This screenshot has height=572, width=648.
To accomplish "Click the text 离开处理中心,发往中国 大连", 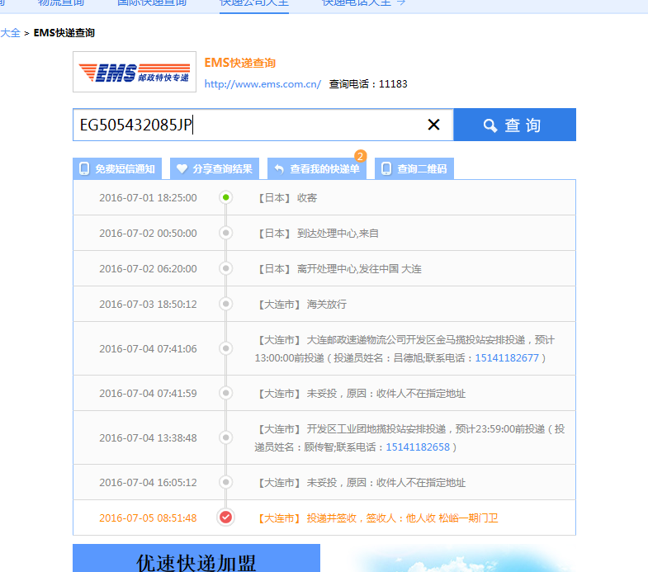I will point(359,269).
